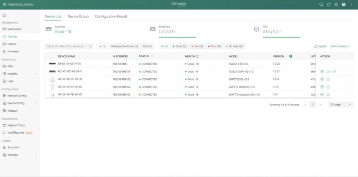Click the global search icon in header
Screen dimensions: 358x177
tap(321, 4)
